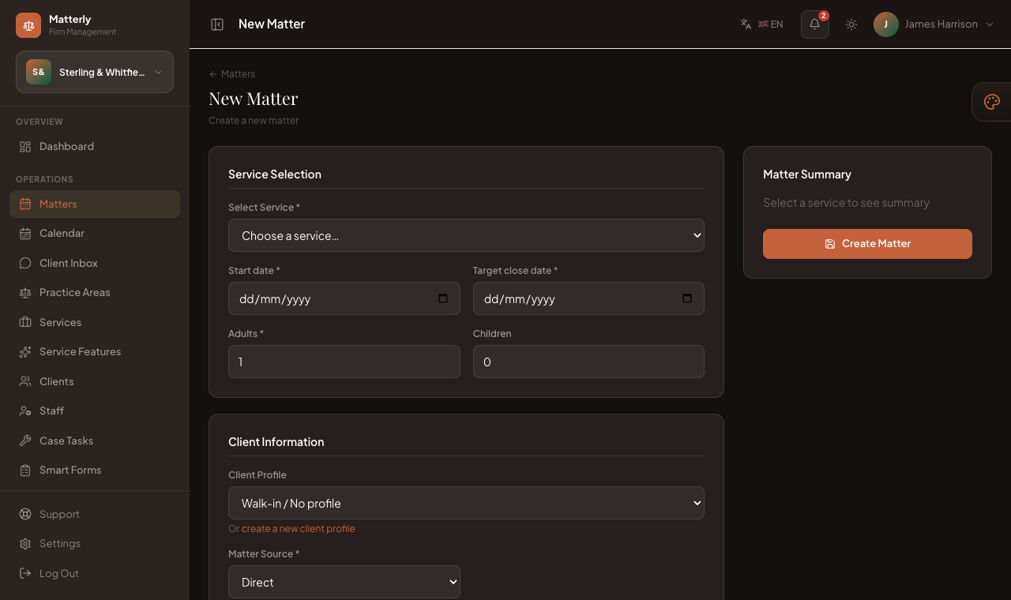Go back via the Matters breadcrumb link
This screenshot has height=600, width=1011.
(x=232, y=74)
